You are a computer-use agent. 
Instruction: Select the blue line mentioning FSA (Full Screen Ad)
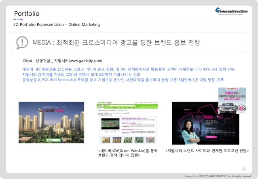[123, 80]
